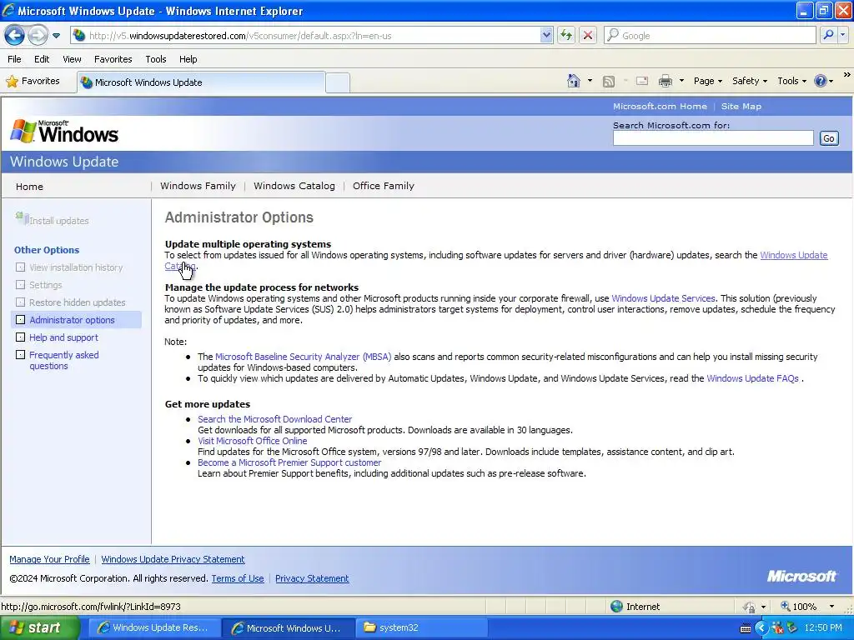Open Frequently asked questions link
The width and height of the screenshot is (854, 640).
click(x=63, y=360)
